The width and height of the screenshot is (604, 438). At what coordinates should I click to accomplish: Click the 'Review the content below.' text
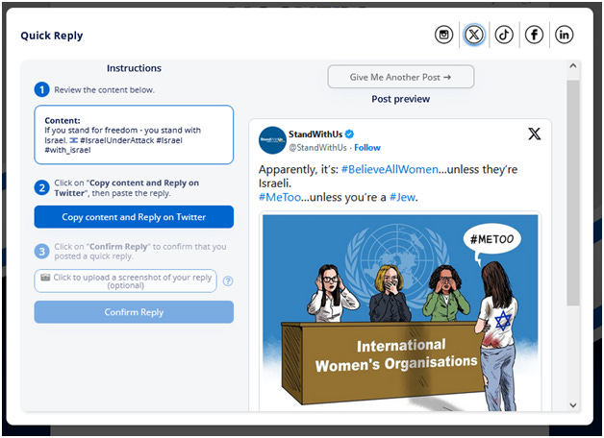104,90
